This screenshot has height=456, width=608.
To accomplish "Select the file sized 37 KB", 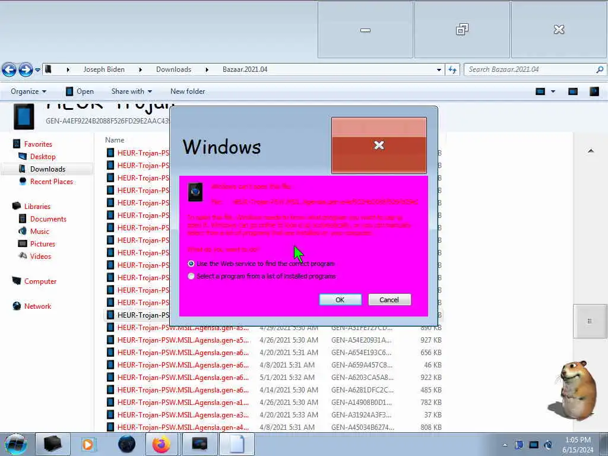I will 274,414.
